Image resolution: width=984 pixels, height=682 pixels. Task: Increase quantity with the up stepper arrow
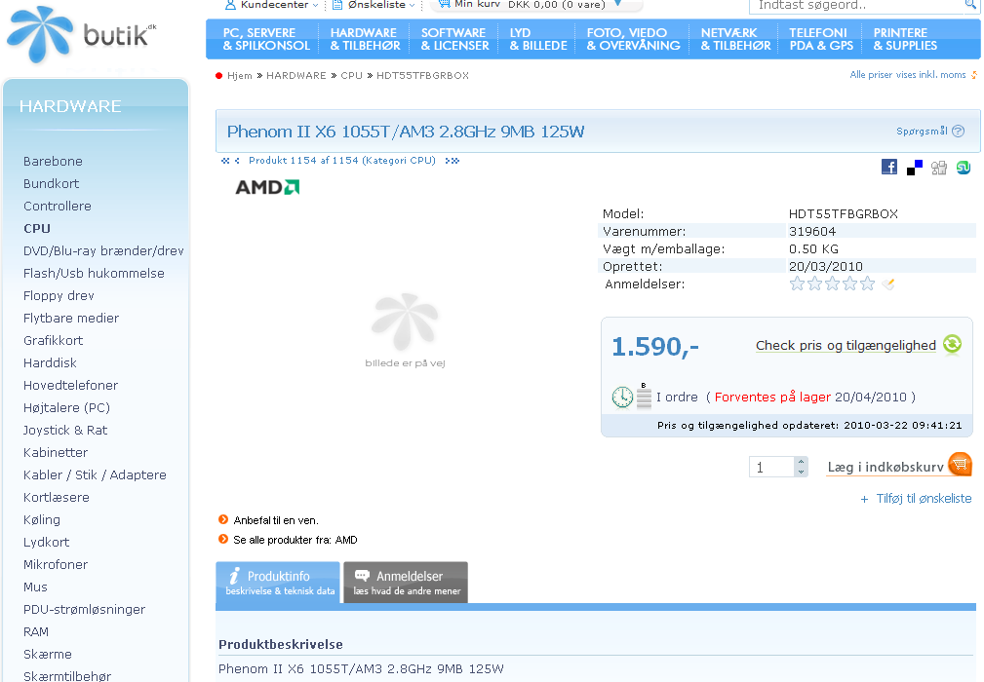tap(801, 462)
